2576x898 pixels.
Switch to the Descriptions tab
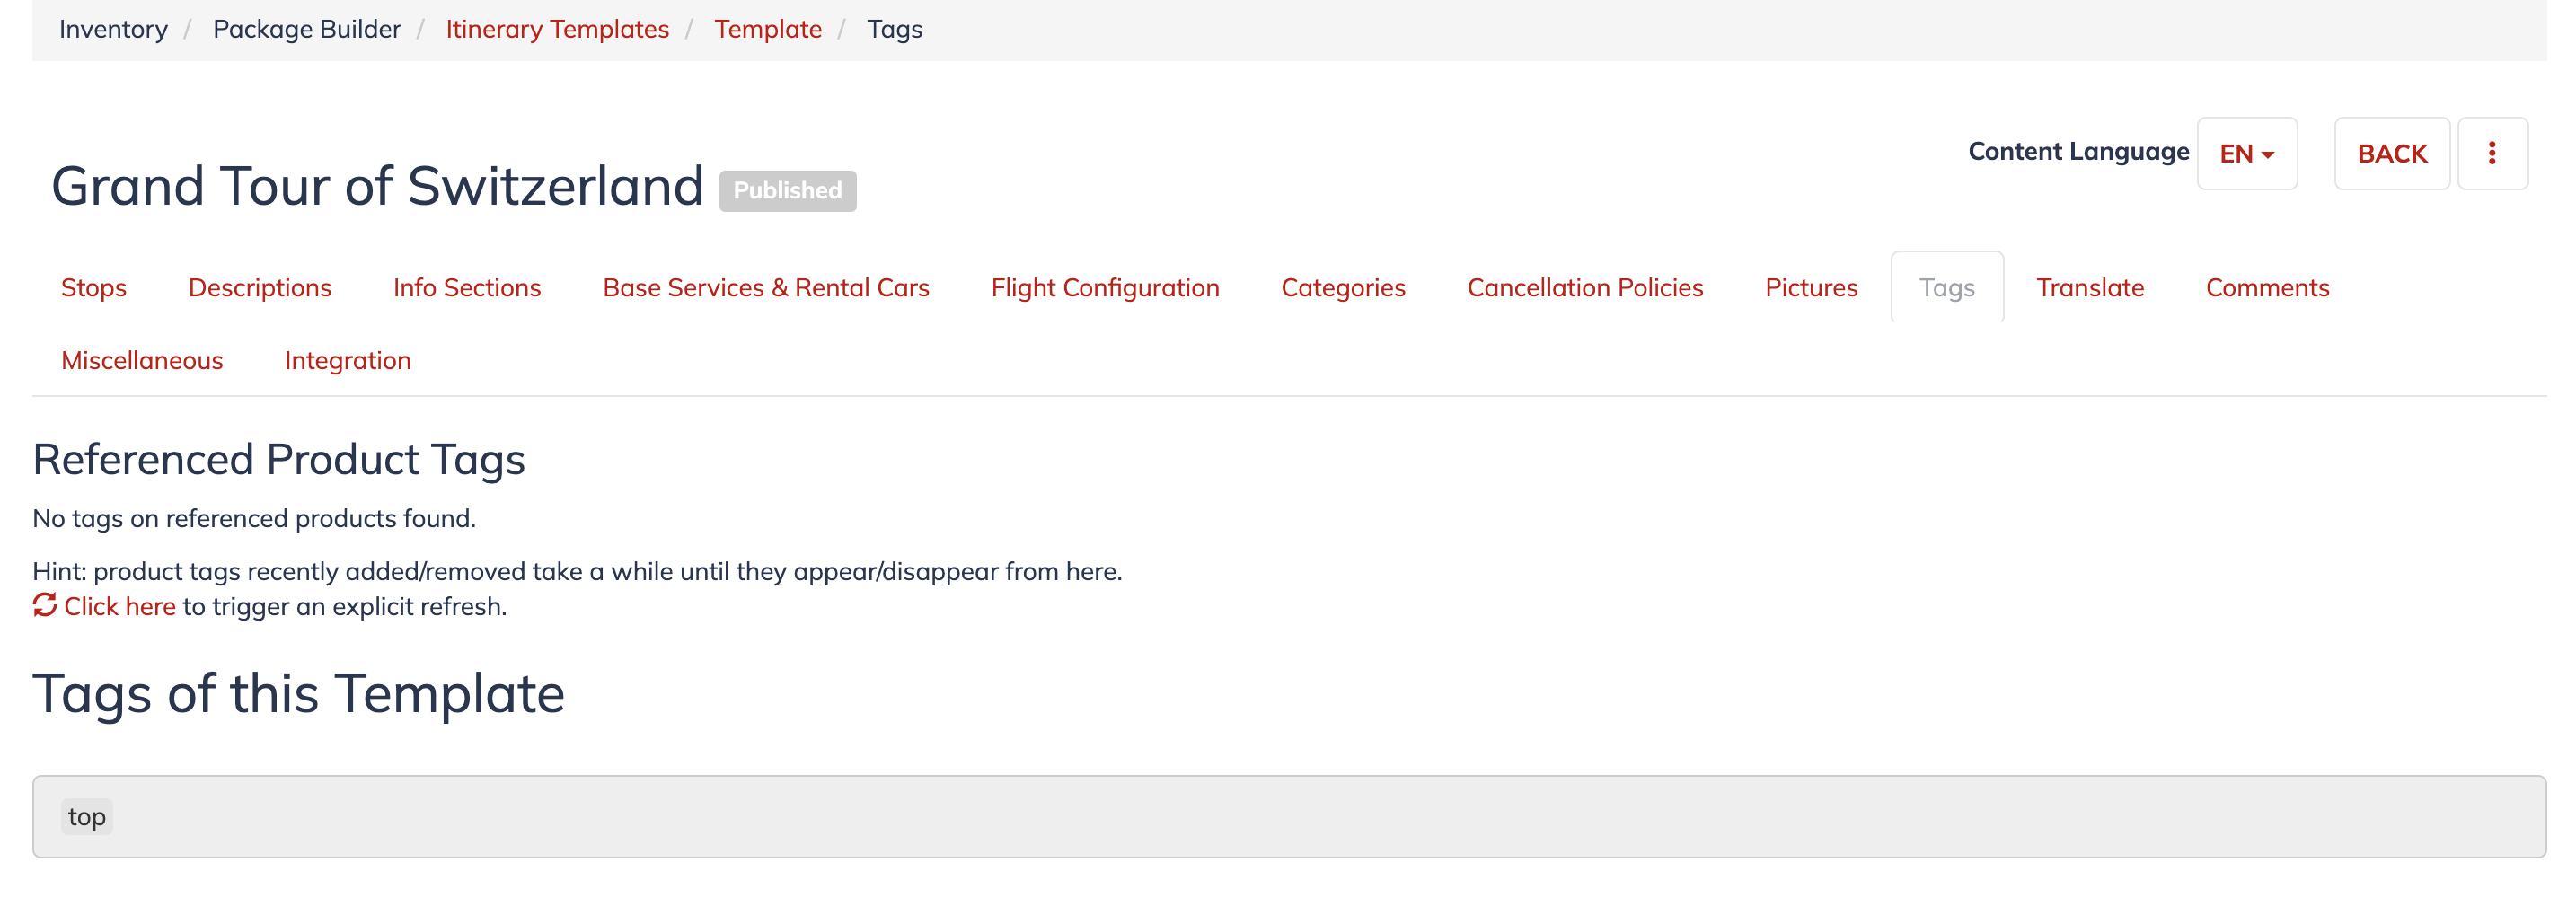[x=260, y=287]
